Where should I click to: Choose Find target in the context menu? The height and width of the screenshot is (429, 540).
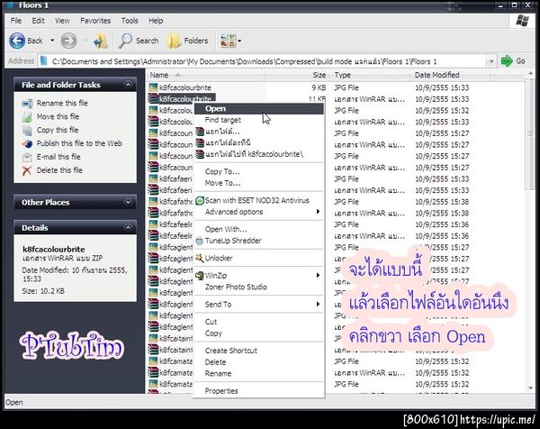tap(259, 120)
